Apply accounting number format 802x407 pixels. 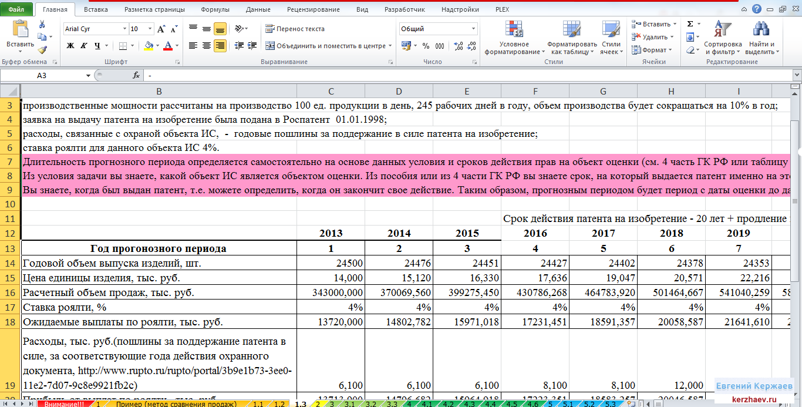tap(406, 46)
